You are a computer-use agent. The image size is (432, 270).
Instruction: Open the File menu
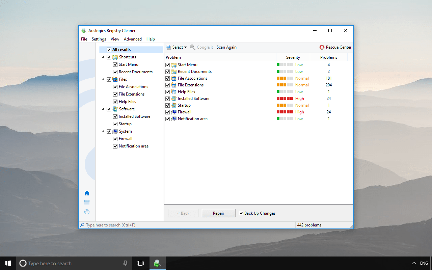(84, 39)
